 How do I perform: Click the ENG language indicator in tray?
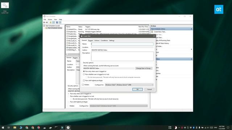click(x=216, y=127)
